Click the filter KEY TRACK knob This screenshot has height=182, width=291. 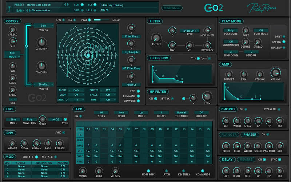click(207, 45)
